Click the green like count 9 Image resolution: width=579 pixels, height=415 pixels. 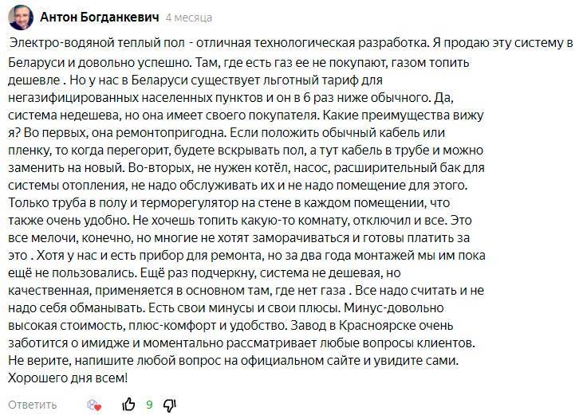tap(149, 405)
